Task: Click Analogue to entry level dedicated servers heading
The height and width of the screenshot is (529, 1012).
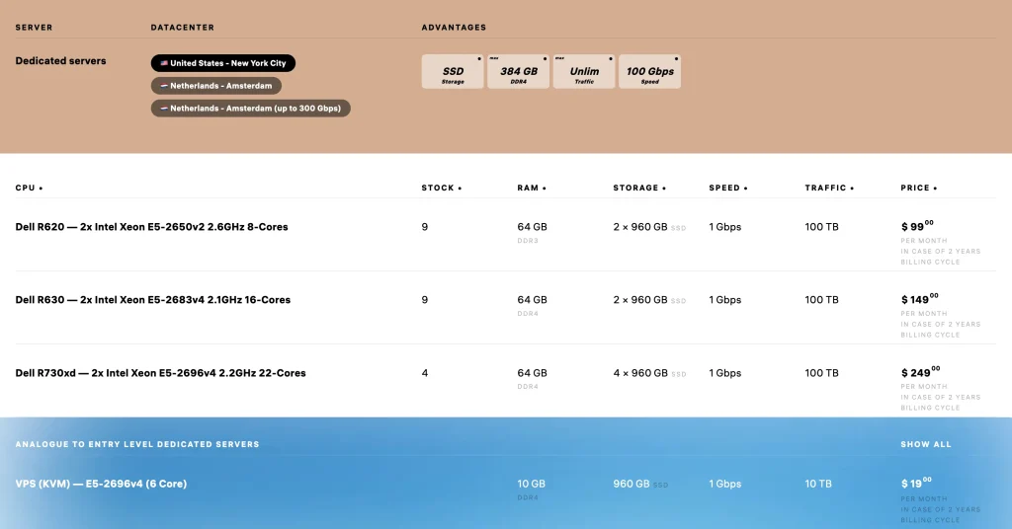Action: pos(137,444)
